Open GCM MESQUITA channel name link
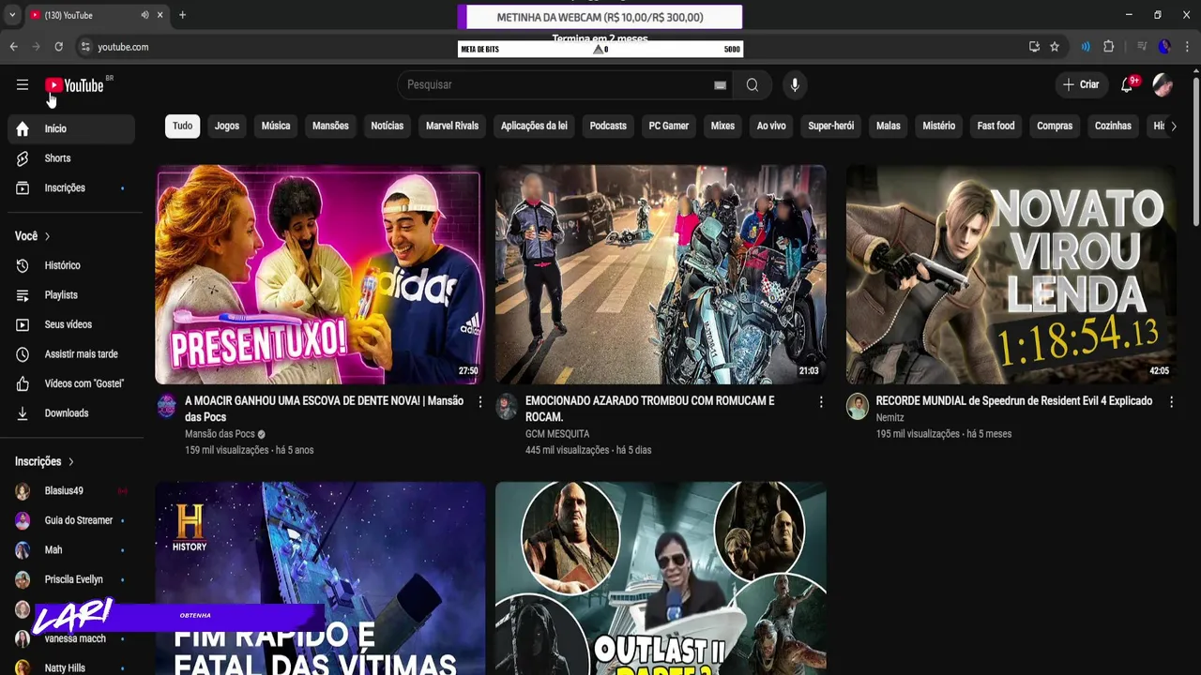The image size is (1201, 675). point(557,434)
